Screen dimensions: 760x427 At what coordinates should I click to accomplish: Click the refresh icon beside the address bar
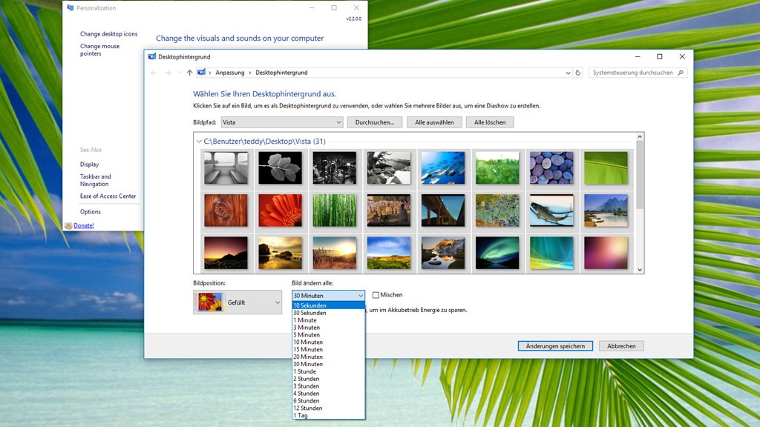tap(578, 73)
